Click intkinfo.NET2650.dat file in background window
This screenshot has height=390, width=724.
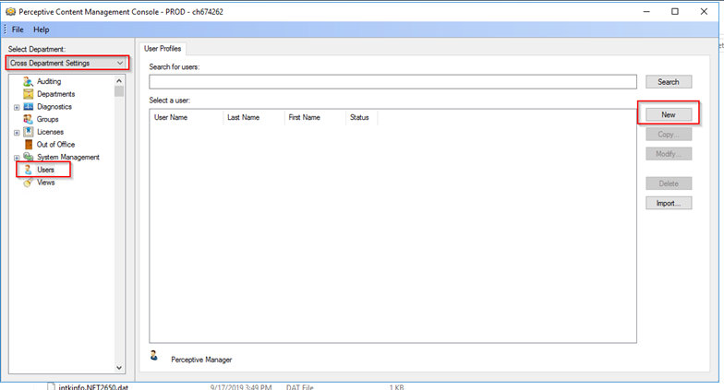coord(92,387)
